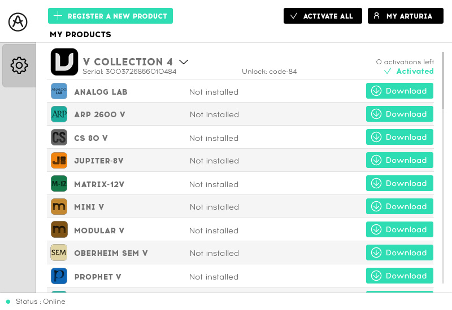Click Register a New Product
The width and height of the screenshot is (452, 310).
(x=110, y=16)
